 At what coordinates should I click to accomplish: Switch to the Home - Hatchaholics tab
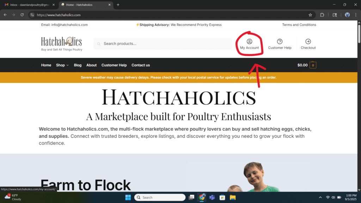tap(86, 5)
